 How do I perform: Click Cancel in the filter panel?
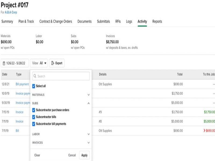point(72,155)
